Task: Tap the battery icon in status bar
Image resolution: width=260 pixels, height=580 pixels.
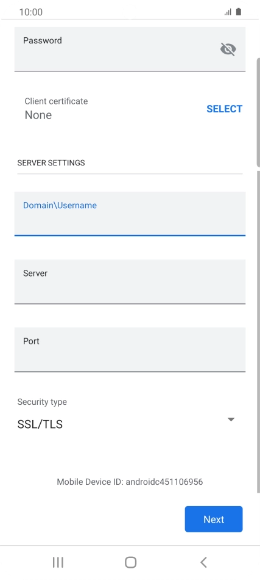Action: [x=239, y=12]
